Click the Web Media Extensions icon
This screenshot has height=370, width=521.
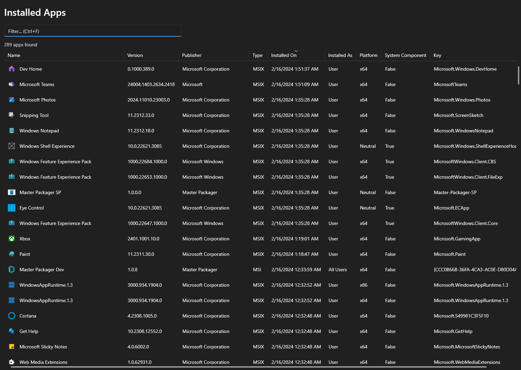tap(12, 362)
